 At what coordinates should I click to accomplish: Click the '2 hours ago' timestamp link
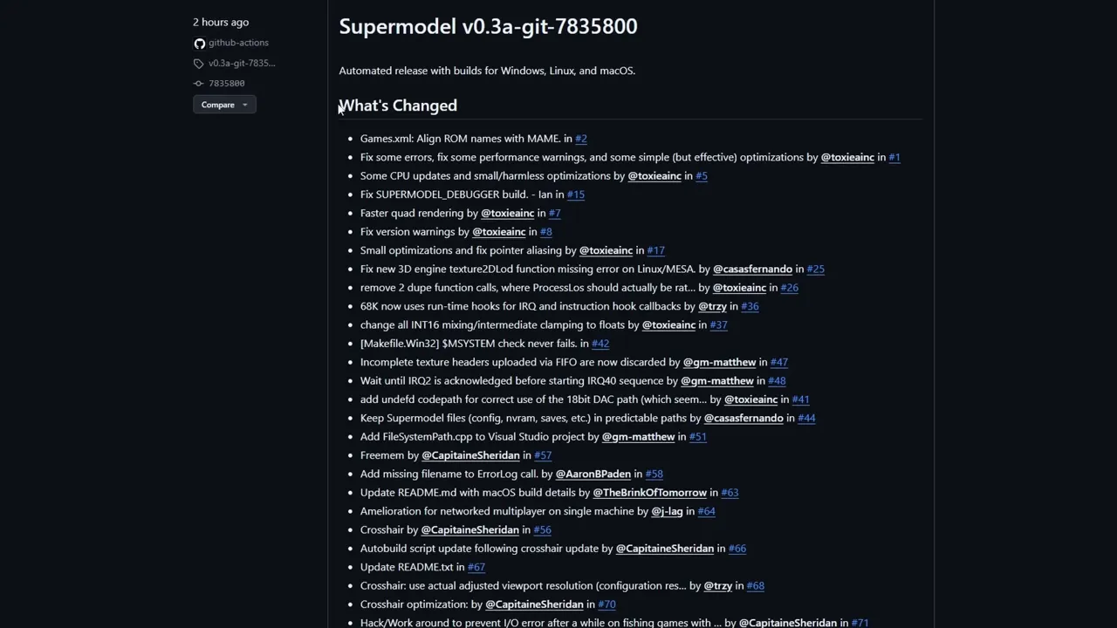[x=220, y=22]
